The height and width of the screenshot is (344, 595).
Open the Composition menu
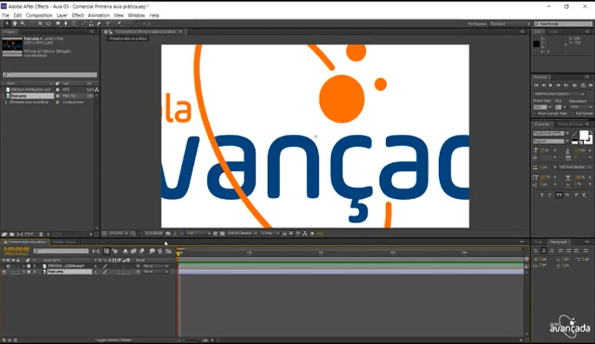point(39,15)
